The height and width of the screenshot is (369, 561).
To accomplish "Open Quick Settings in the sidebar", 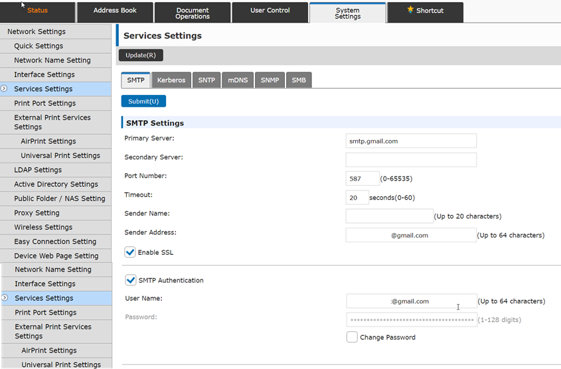I will (x=56, y=46).
